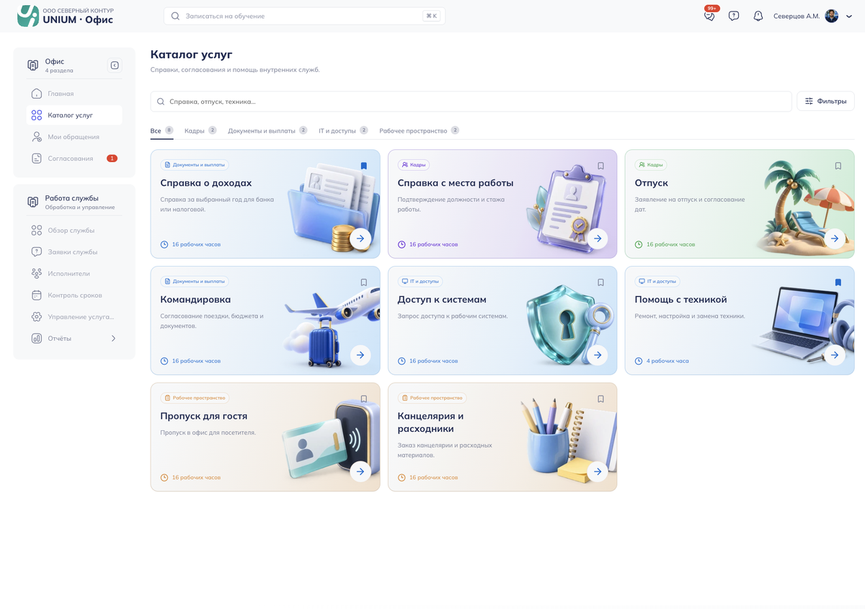Open the Фильтры filter panel
Image resolution: width=865 pixels, height=609 pixels.
pos(825,102)
